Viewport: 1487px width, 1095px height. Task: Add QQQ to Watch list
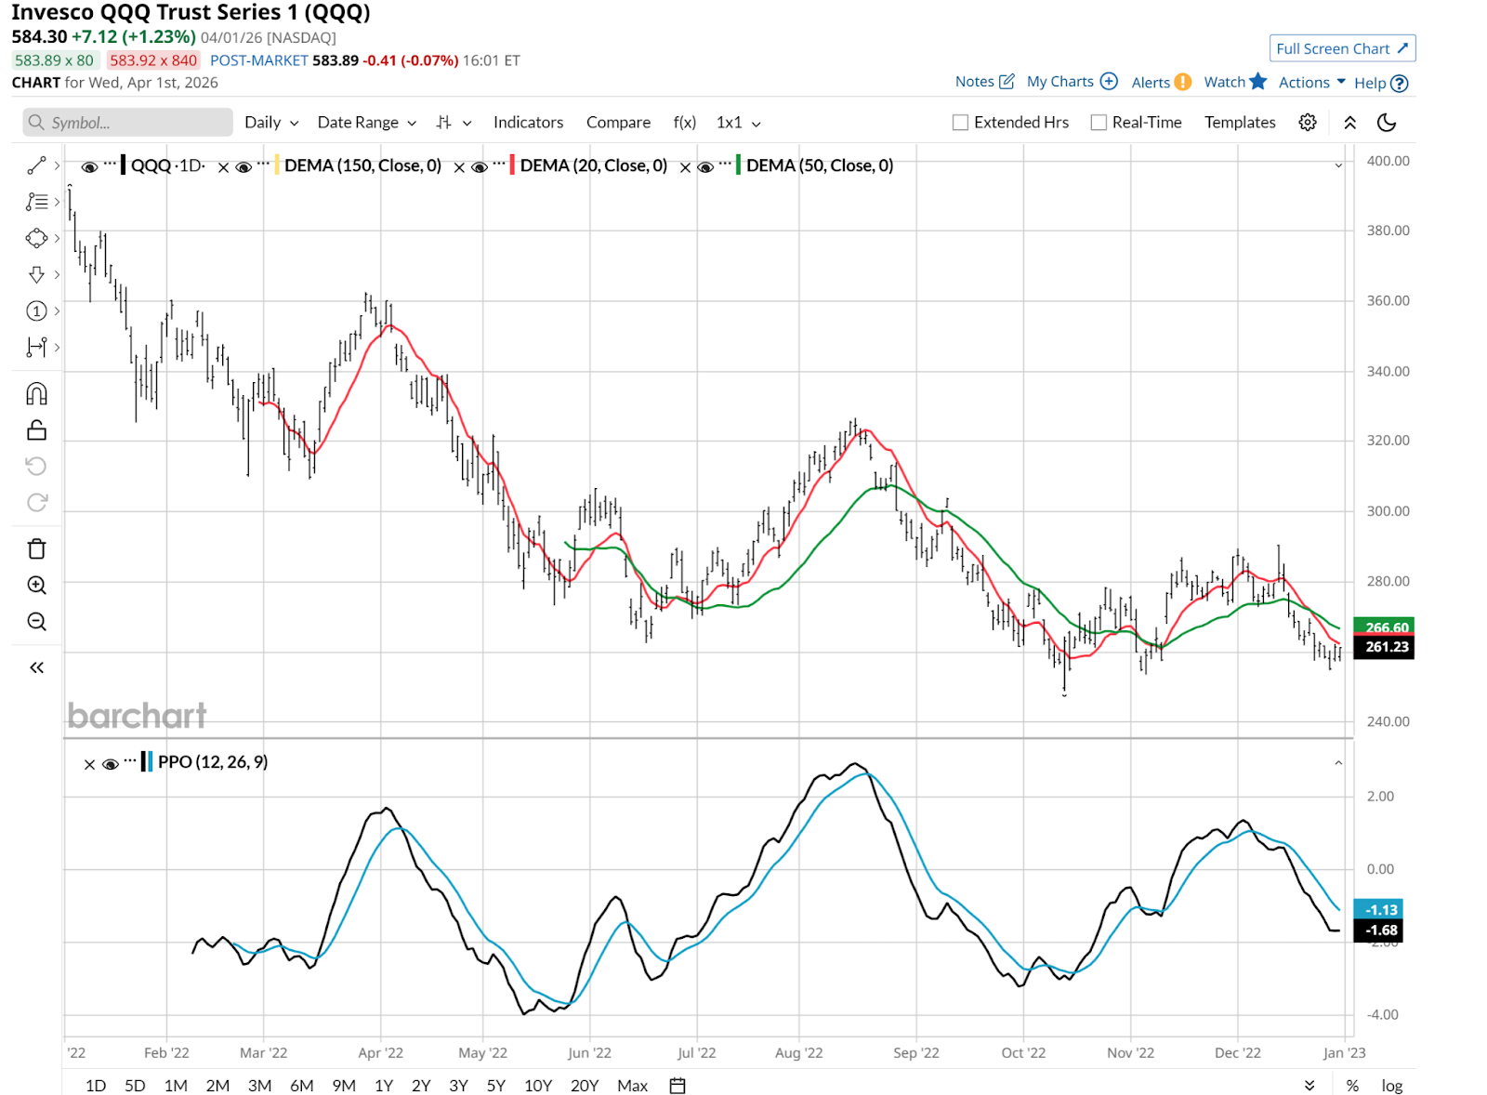pos(1235,82)
